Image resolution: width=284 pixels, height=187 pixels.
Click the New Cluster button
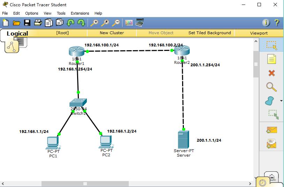coord(112,33)
